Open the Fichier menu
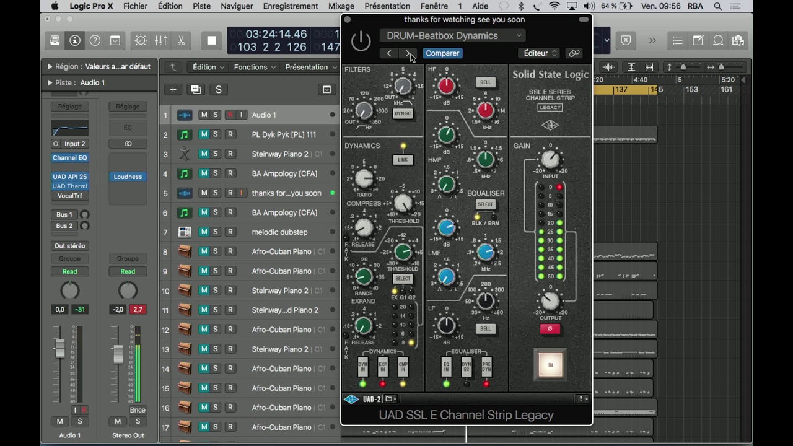 tap(135, 6)
